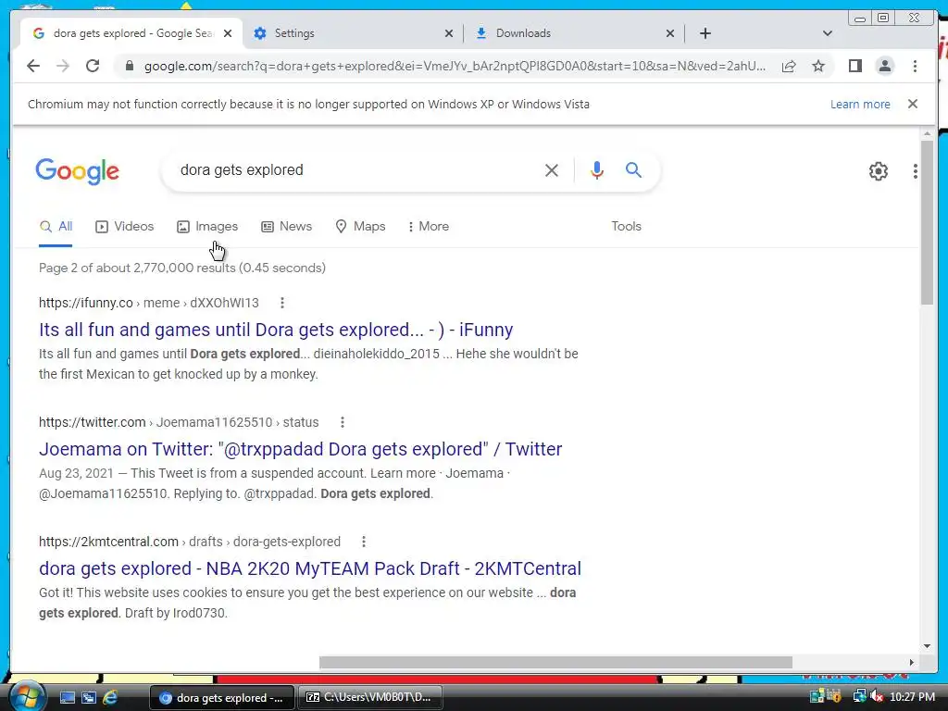
Task: Clear the search box text
Action: pos(552,170)
